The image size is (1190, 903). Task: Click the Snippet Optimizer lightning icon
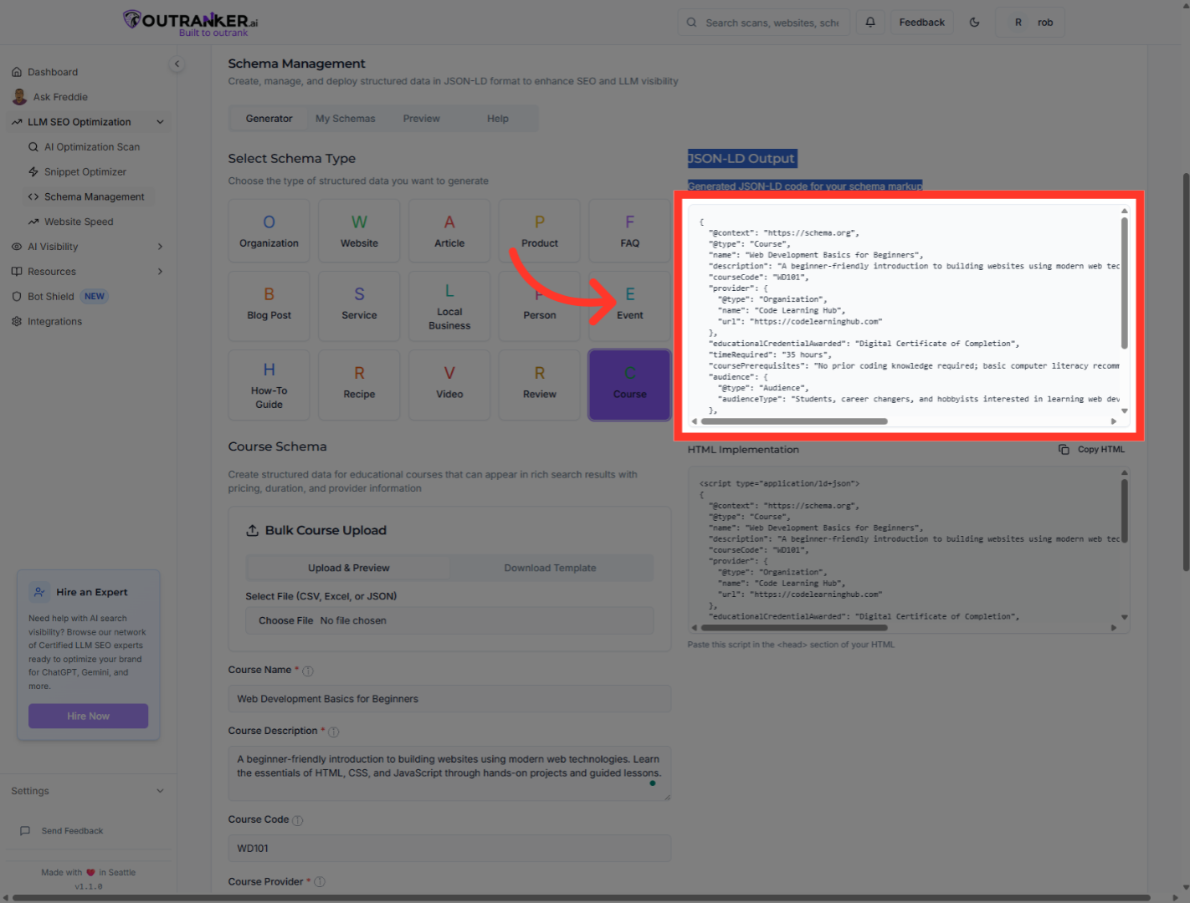click(33, 172)
